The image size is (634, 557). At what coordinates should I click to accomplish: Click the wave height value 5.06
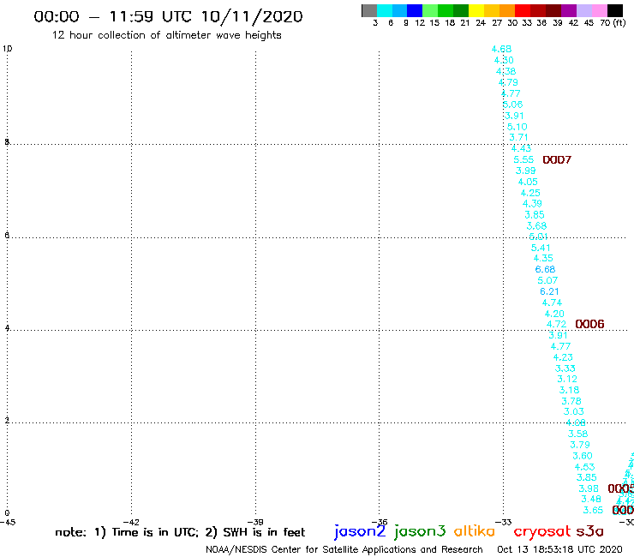tap(512, 105)
